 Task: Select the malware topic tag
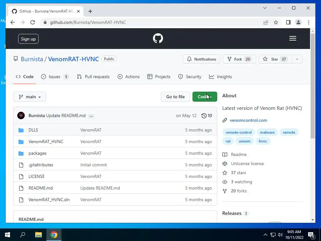(267, 132)
